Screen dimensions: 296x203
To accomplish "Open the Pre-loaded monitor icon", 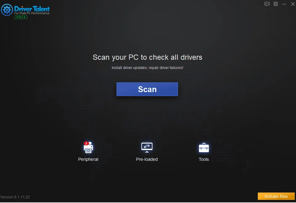I will coord(147,148).
